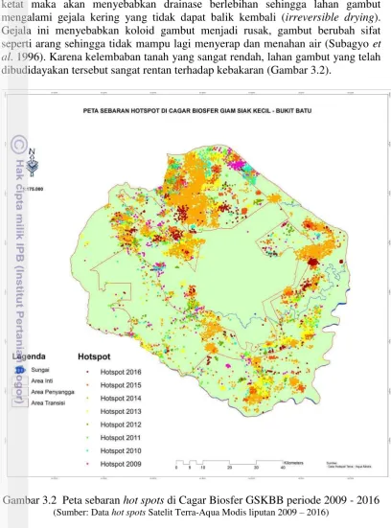
Task: Click the dark red dot for Hotspot 2016
Action: click(x=87, y=372)
